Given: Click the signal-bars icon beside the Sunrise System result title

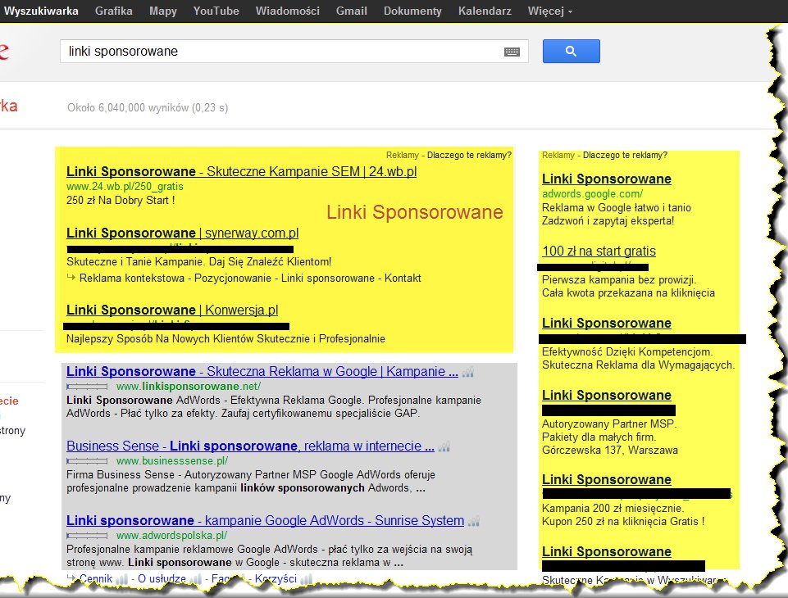Looking at the screenshot, I should point(473,521).
